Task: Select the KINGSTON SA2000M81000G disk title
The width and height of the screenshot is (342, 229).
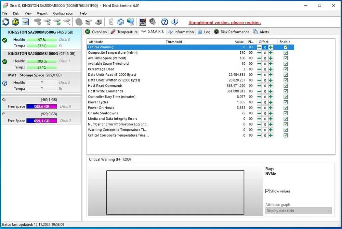Action: point(33,53)
